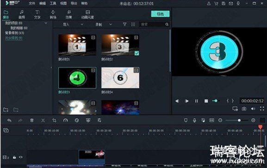Select the 倒计时3 green countdown thumbnail
The image size is (267, 168).
click(77, 78)
